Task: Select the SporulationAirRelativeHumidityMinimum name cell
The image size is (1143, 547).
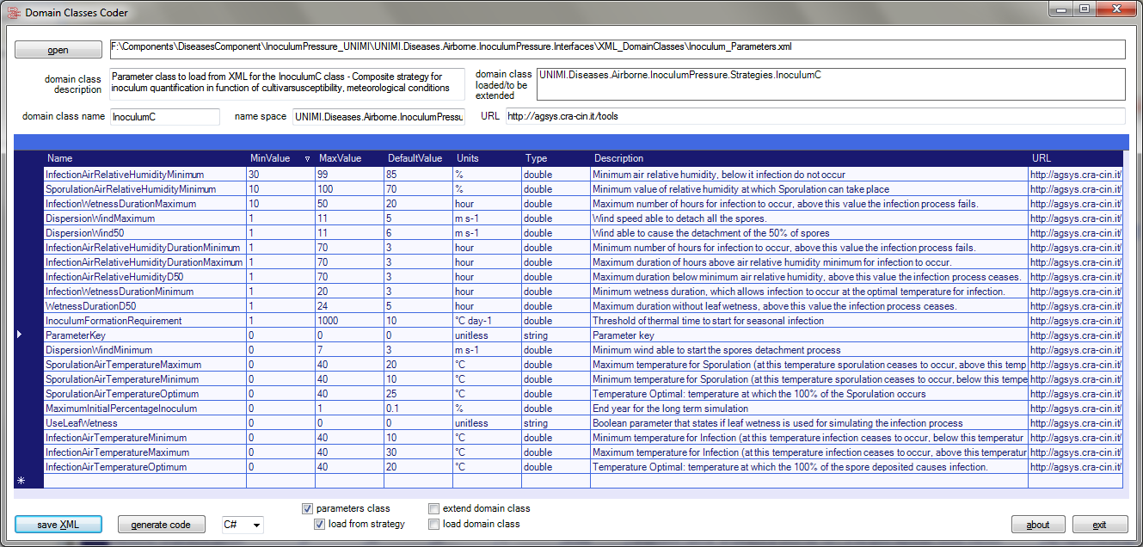Action: (144, 189)
